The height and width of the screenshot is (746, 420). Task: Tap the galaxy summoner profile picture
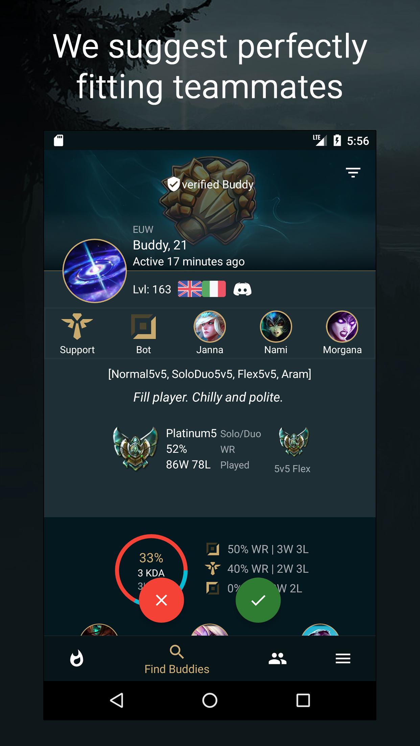[x=95, y=271]
